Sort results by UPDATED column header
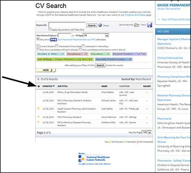The height and width of the screenshot is (173, 191). coord(48,86)
